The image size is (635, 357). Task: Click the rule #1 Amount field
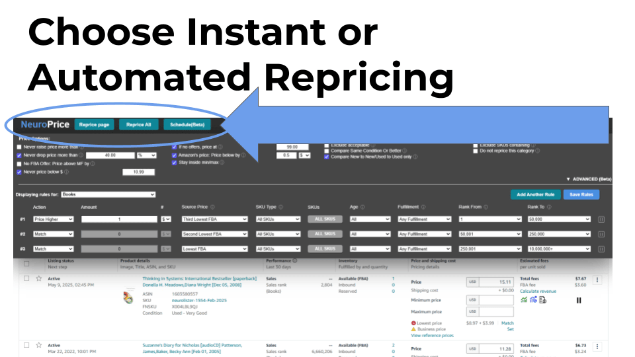(x=119, y=219)
